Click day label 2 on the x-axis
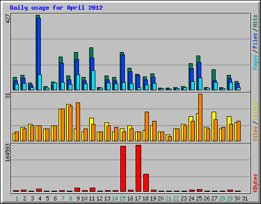The image size is (261, 204). click(x=24, y=198)
